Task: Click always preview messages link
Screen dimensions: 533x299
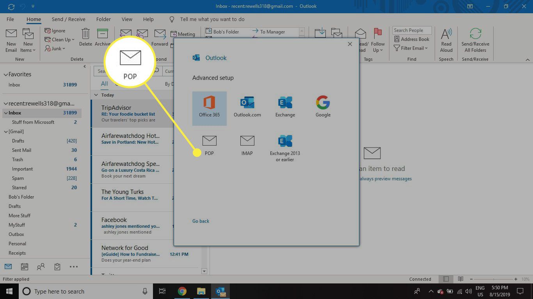Action: tap(386, 179)
